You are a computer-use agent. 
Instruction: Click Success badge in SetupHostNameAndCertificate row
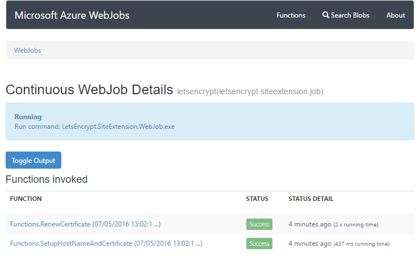point(259,244)
